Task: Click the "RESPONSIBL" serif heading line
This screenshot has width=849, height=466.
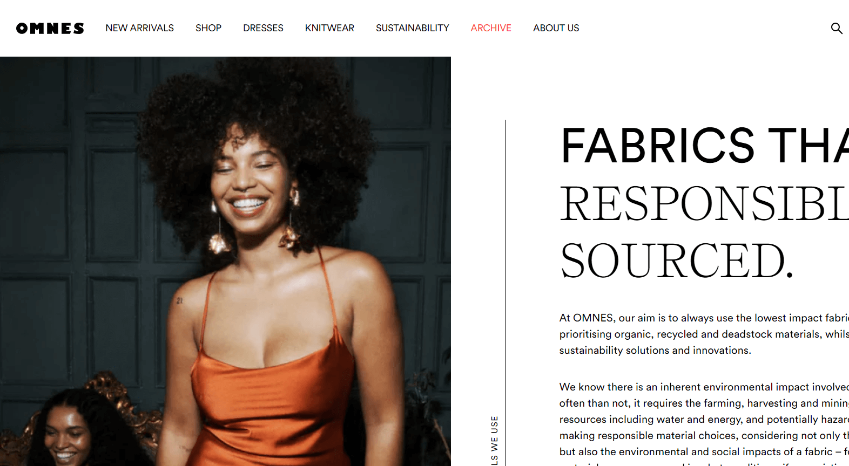Action: tap(704, 203)
